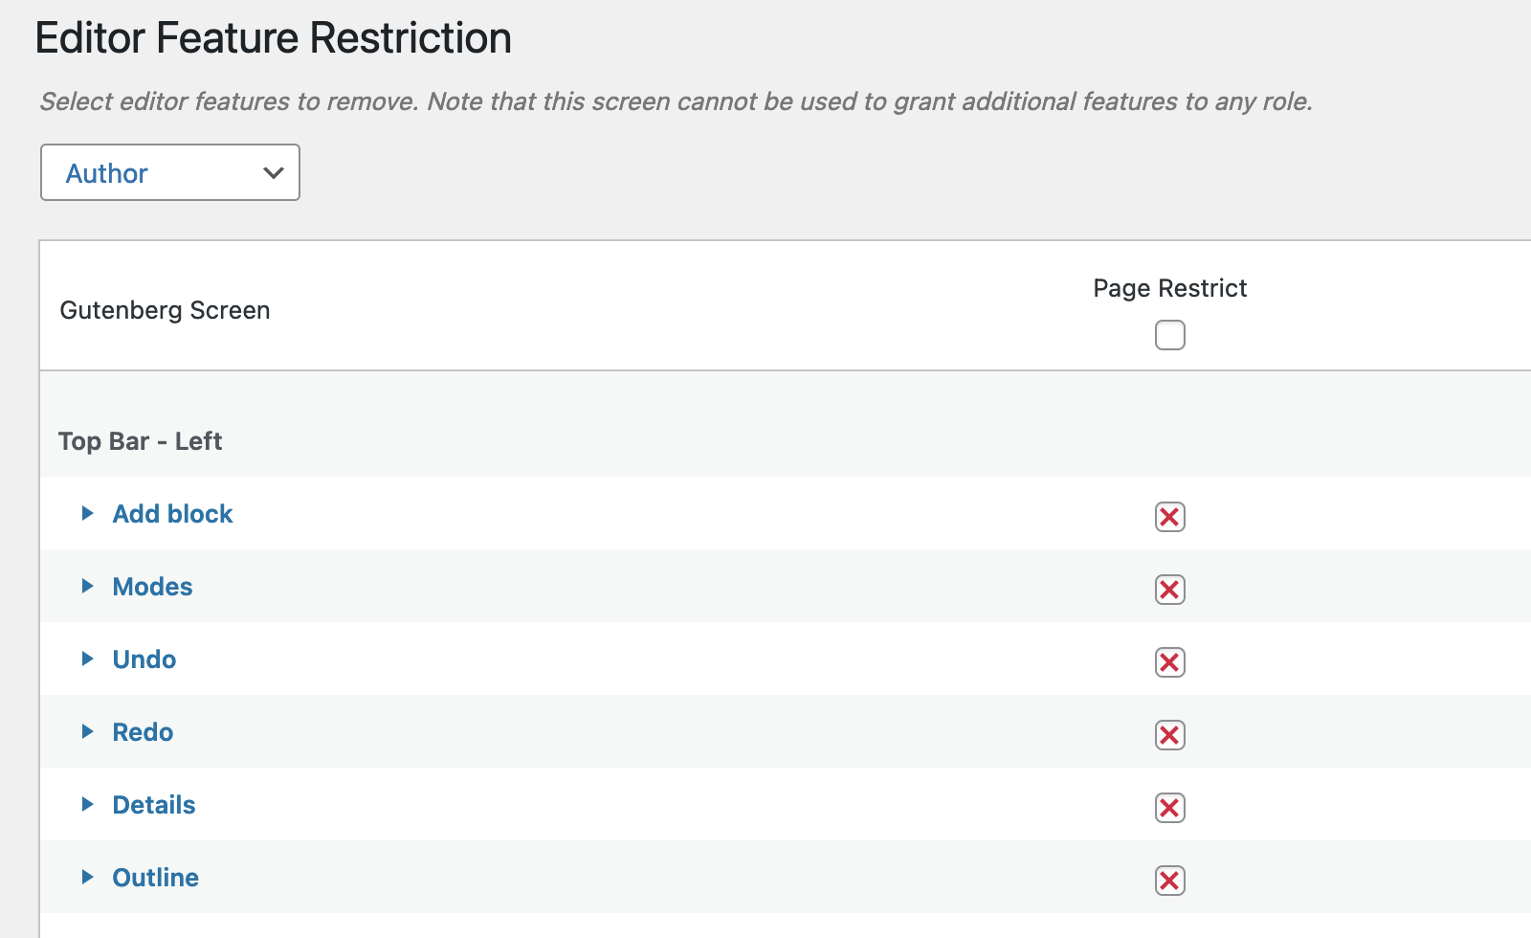Expand the Add block disclosure triangle
Screen dimensions: 1531x938
[x=87, y=513]
